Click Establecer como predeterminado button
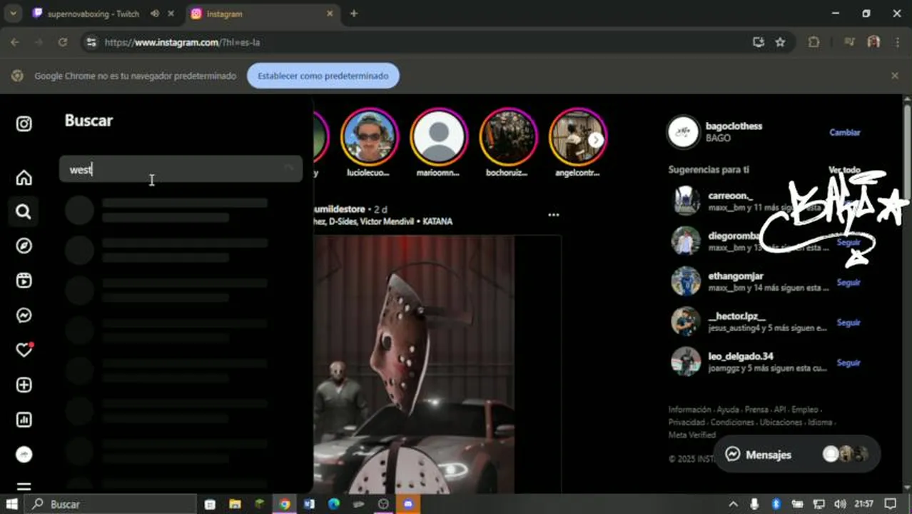The height and width of the screenshot is (514, 912). point(323,76)
